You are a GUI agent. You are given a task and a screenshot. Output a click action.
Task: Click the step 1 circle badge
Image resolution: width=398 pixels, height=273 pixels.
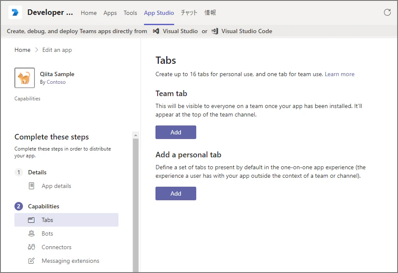[19, 172]
